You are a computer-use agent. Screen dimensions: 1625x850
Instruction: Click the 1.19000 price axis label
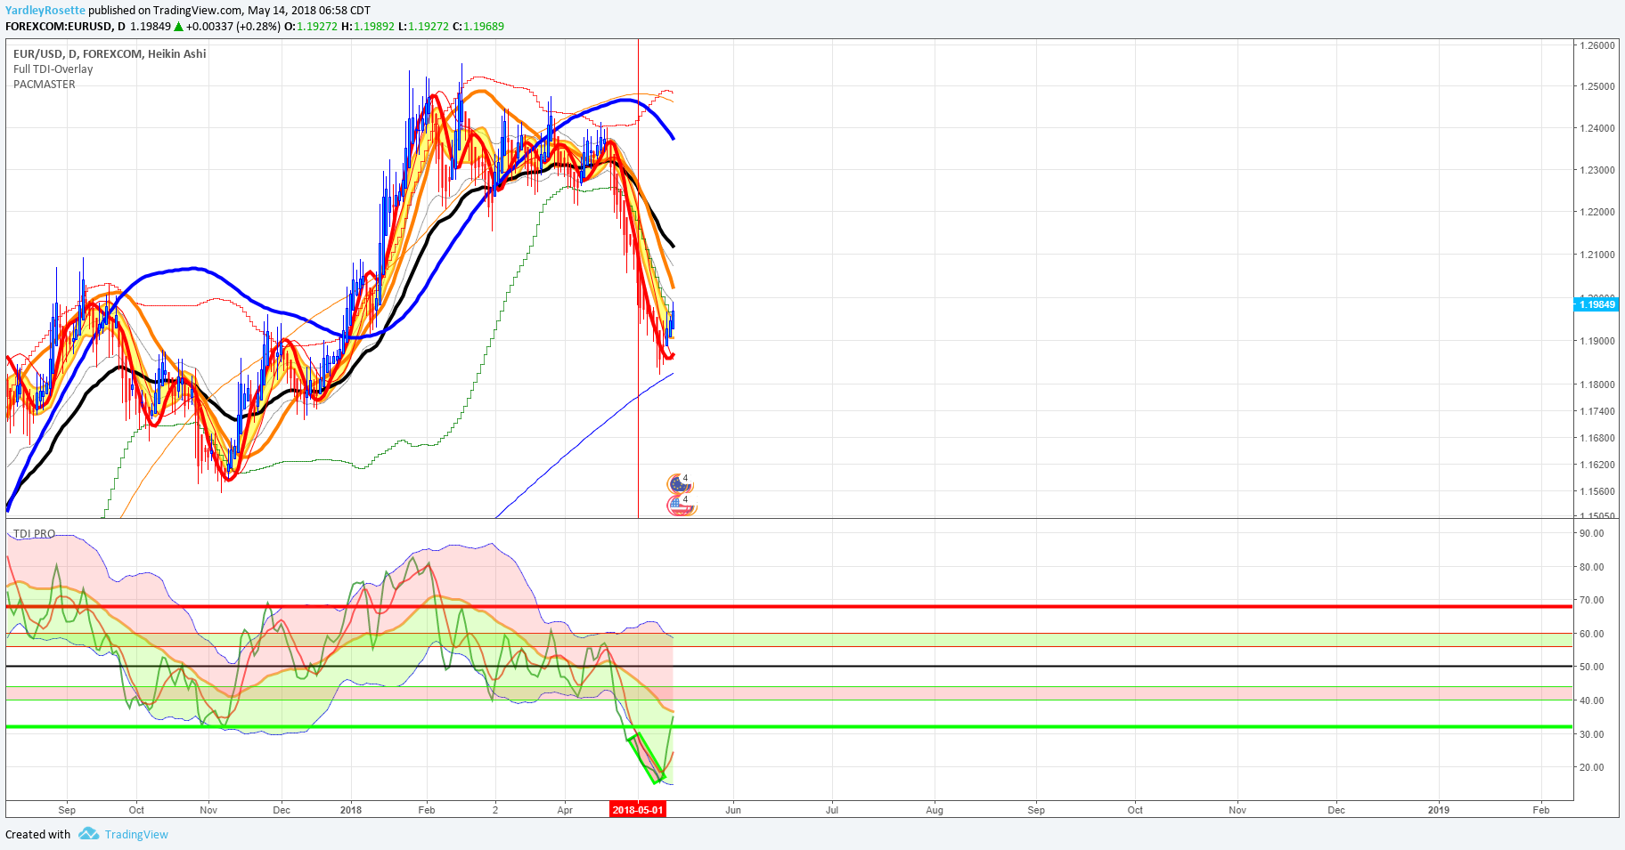click(x=1597, y=342)
